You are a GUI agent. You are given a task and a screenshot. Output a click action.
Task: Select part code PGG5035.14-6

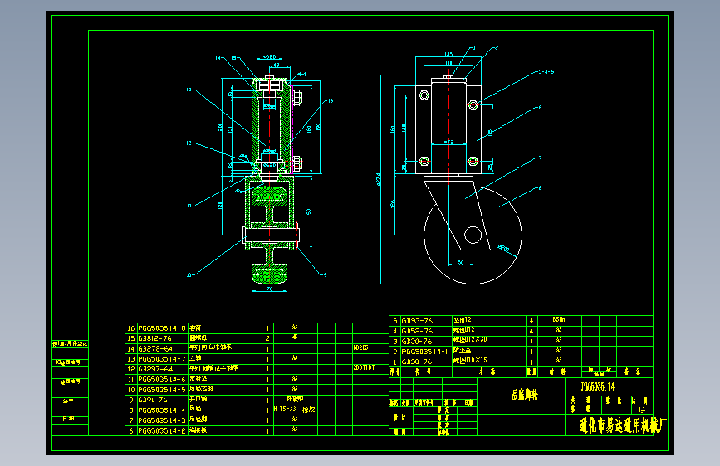[162, 379]
